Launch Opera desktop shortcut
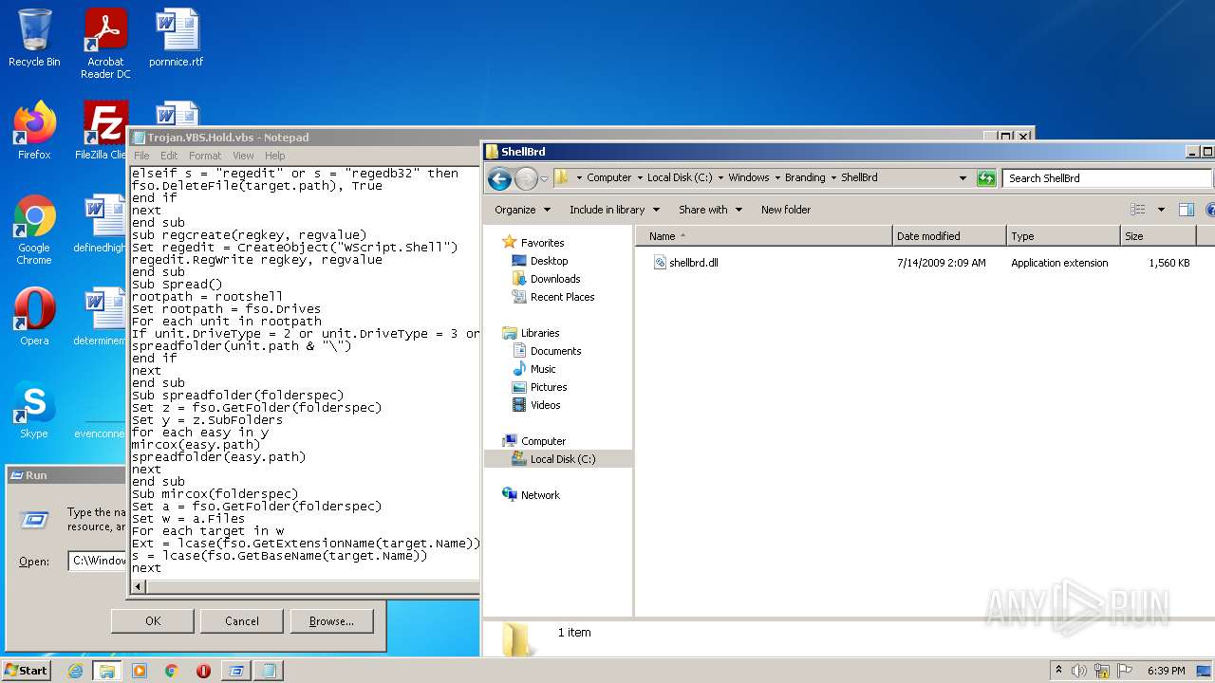Image resolution: width=1215 pixels, height=683 pixels. 34,316
